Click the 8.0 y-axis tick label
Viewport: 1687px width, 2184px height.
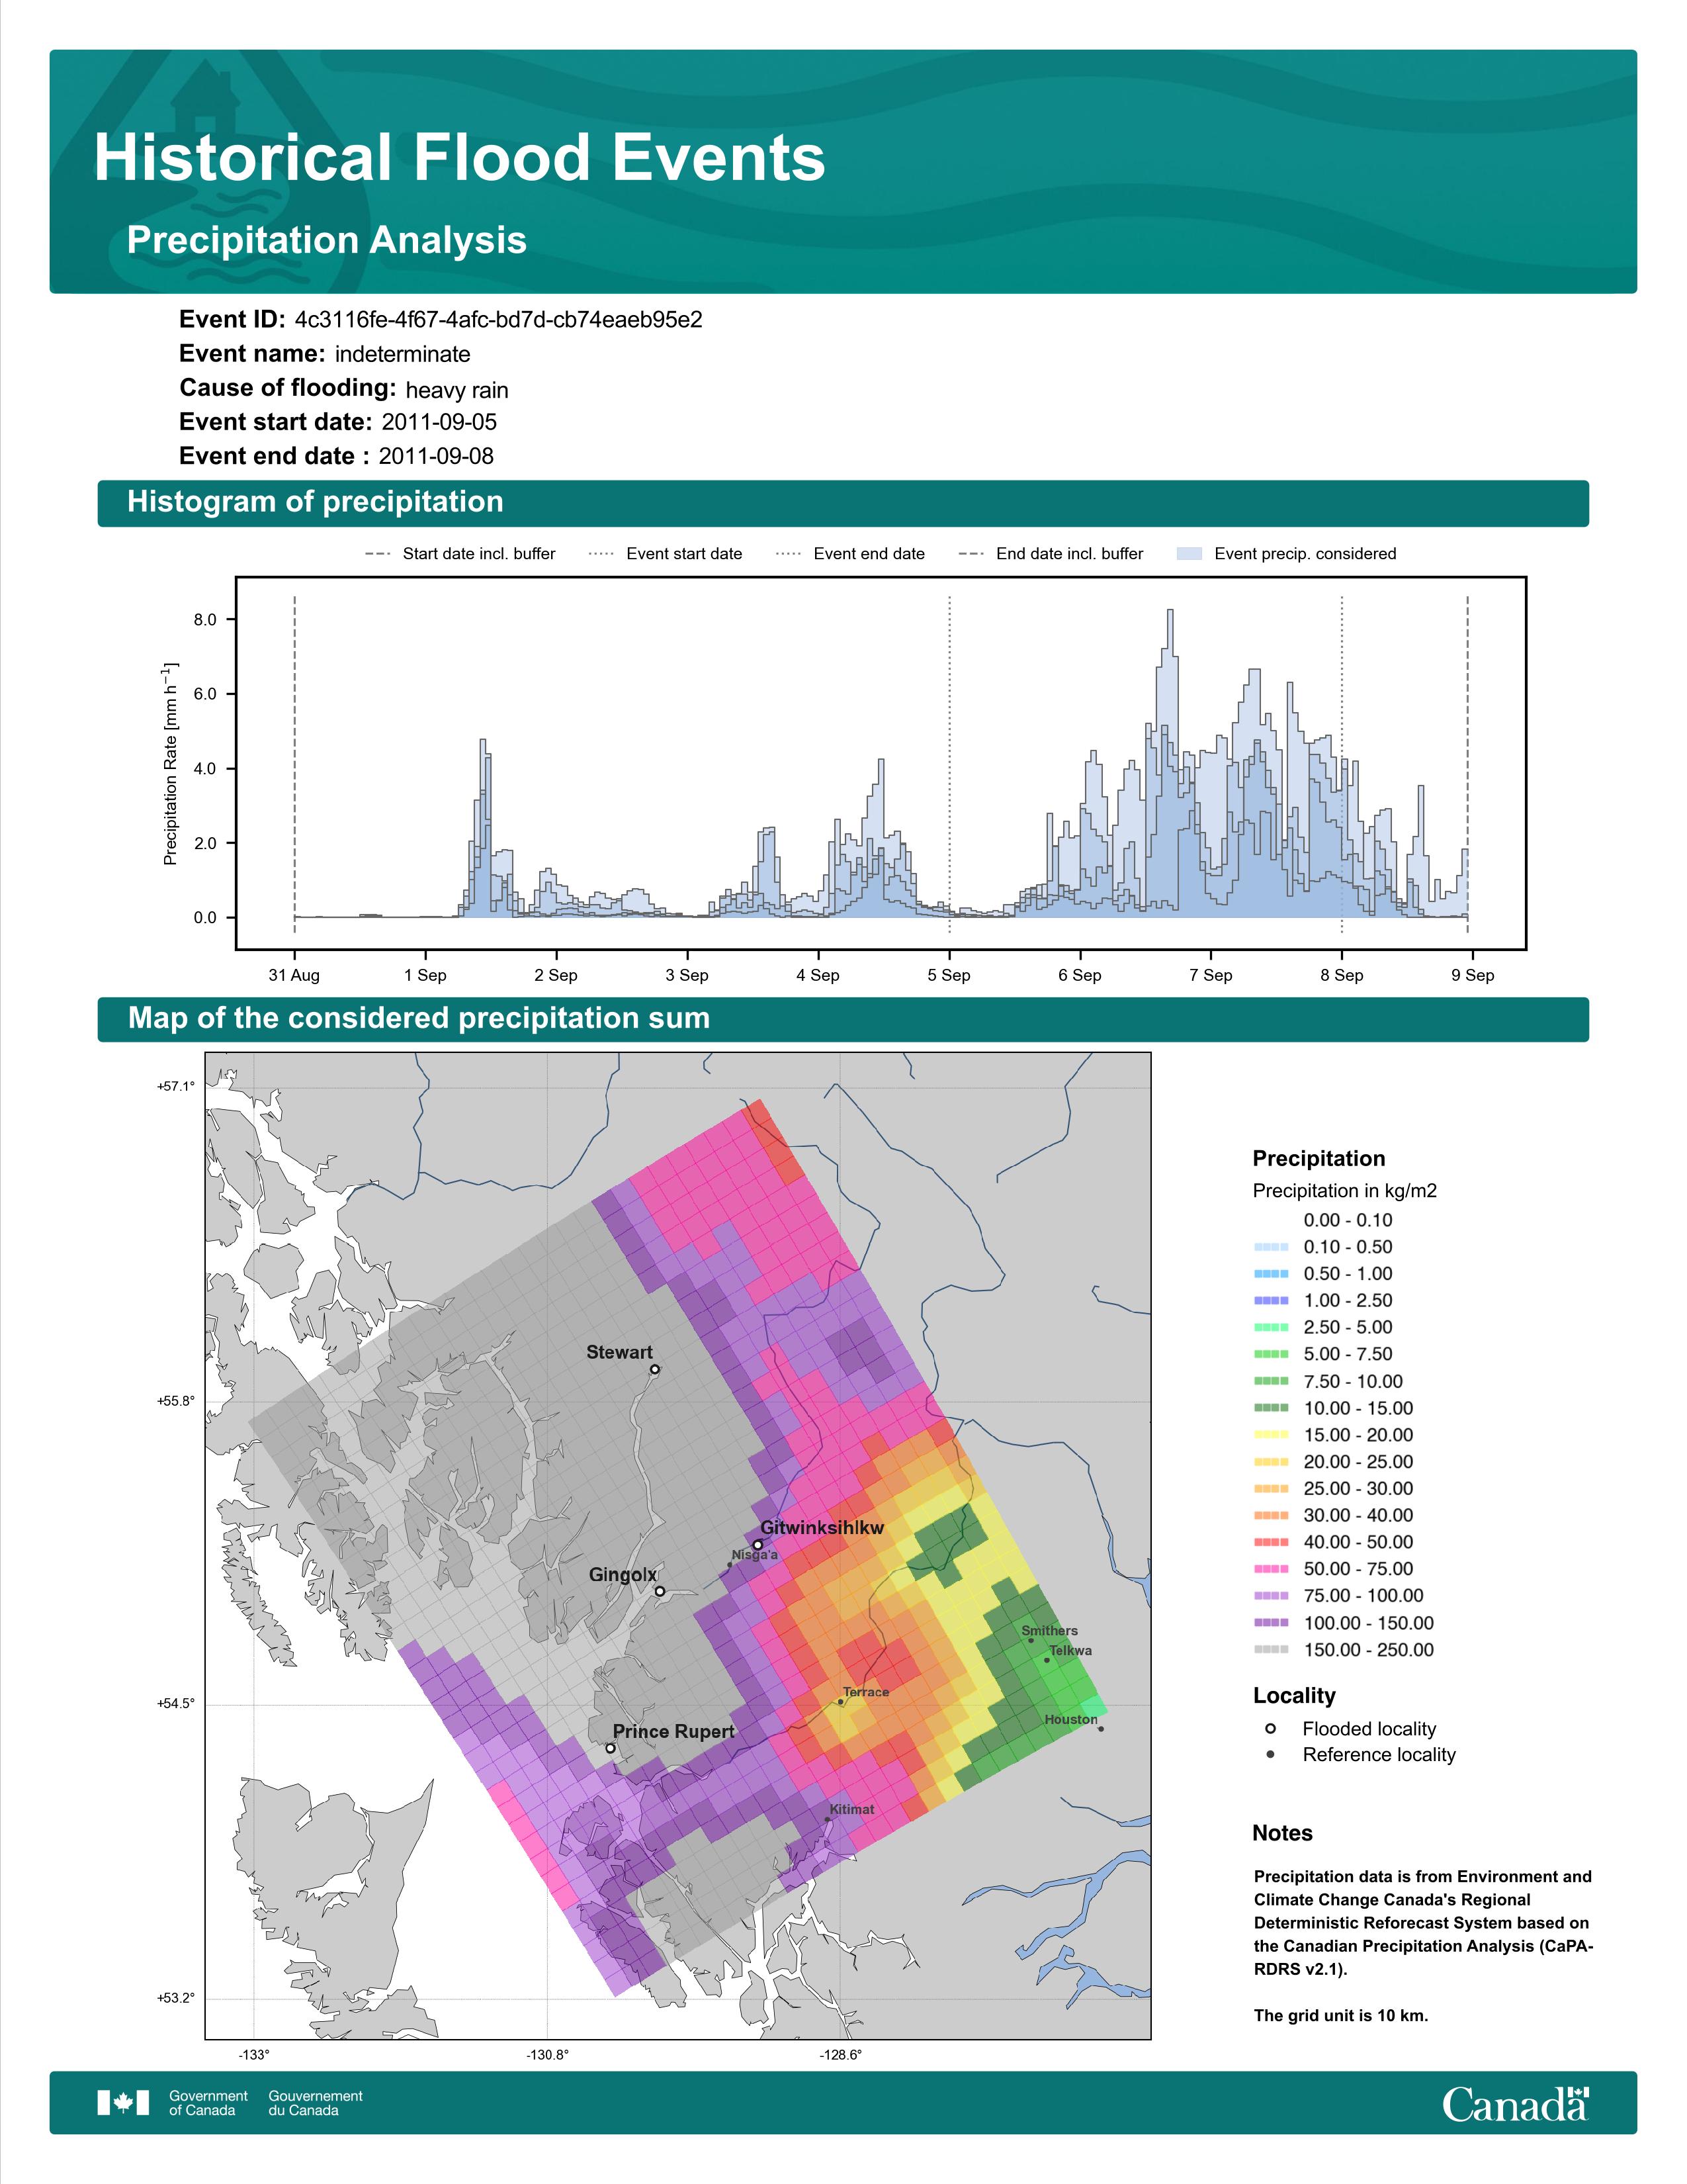[205, 620]
